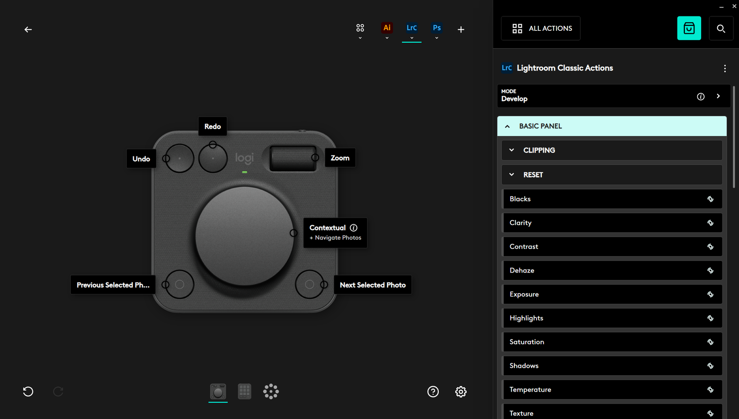The image size is (739, 419).
Task: Show info for the Contextual dial
Action: [x=354, y=228]
